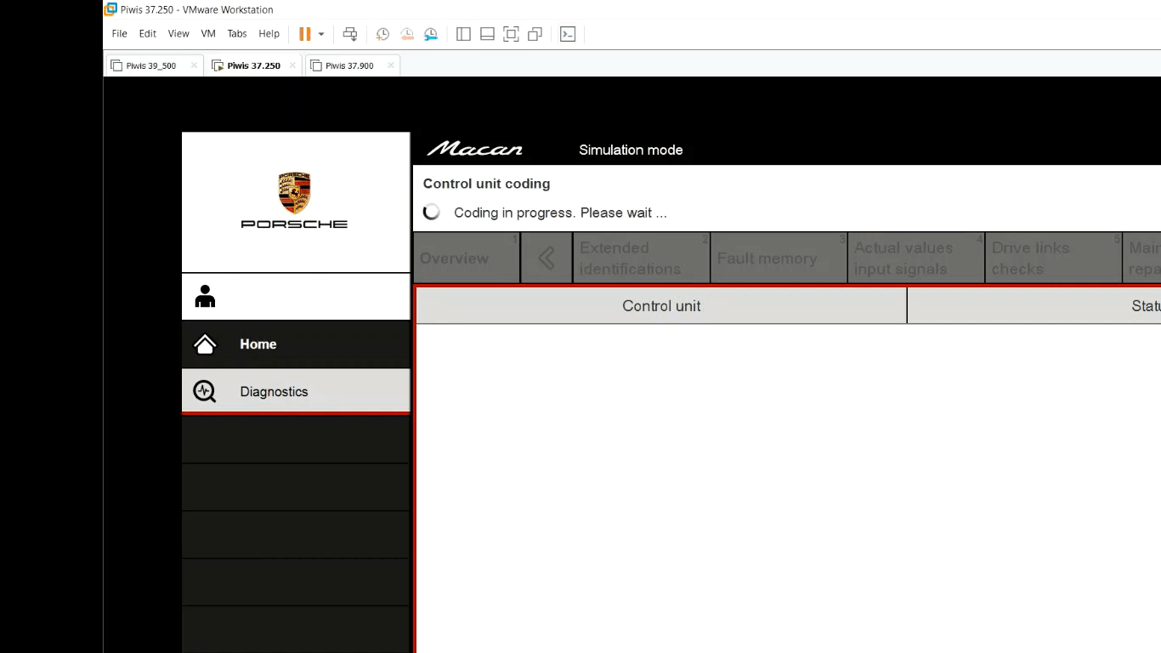Click the Home house icon
The width and height of the screenshot is (1161, 653).
point(205,344)
